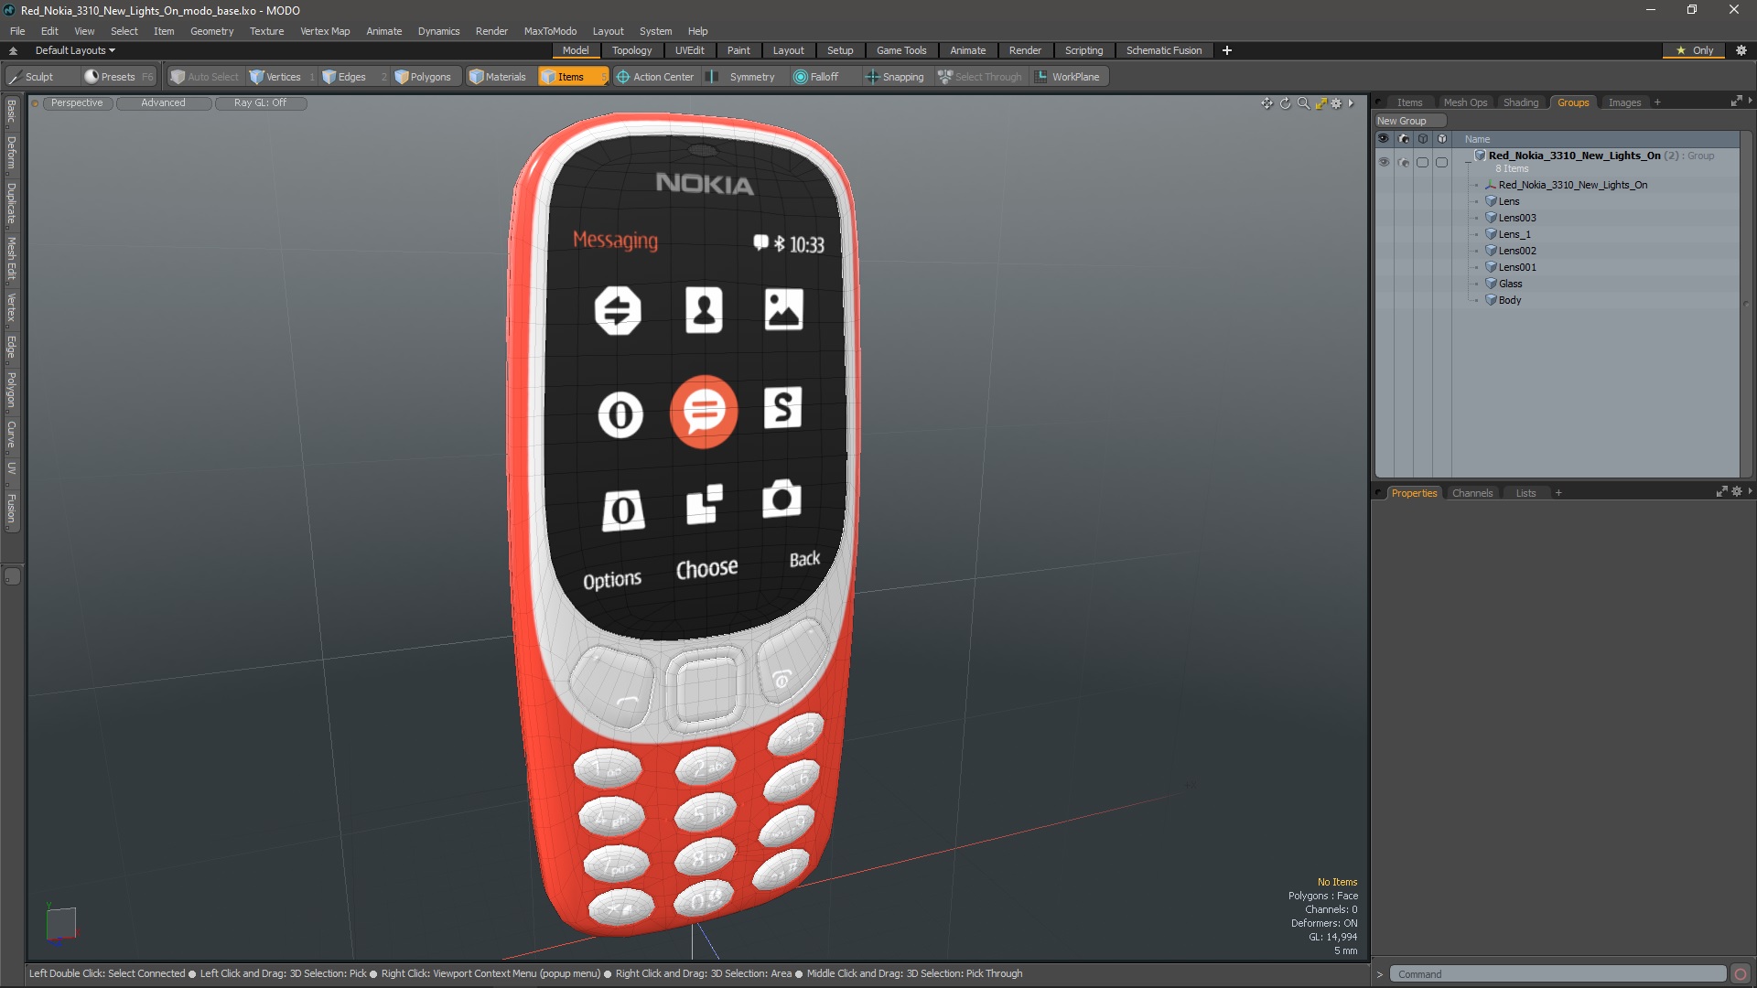Toggle Auto Select mode
Image resolution: width=1757 pixels, height=988 pixels.
[205, 77]
